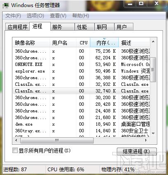168x175 pixels.
Task: Click the Task Manager title bar icon
Action: (6, 5)
